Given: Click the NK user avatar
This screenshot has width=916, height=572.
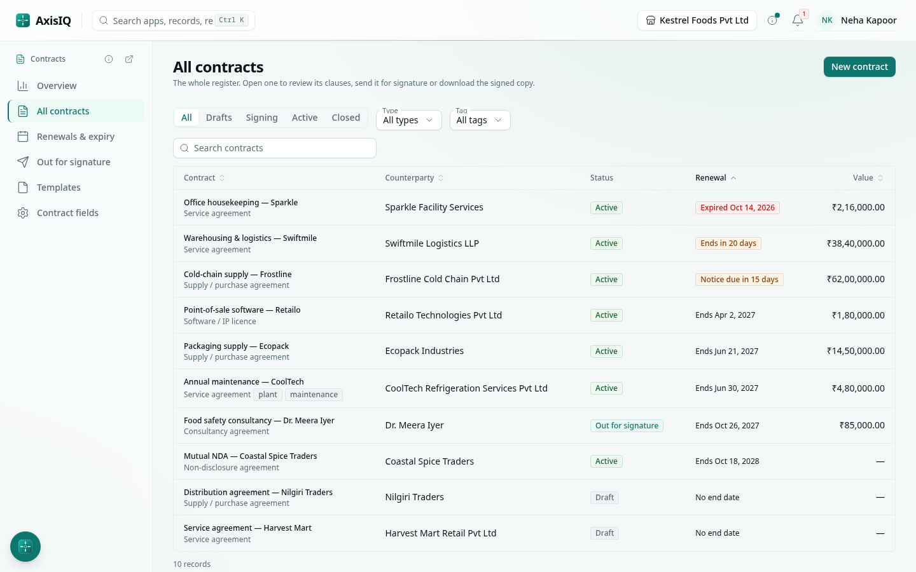Looking at the screenshot, I should point(827,20).
